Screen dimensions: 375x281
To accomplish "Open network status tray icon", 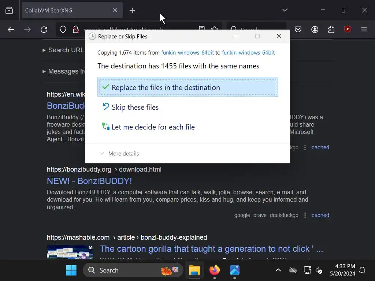I will pyautogui.click(x=307, y=270).
